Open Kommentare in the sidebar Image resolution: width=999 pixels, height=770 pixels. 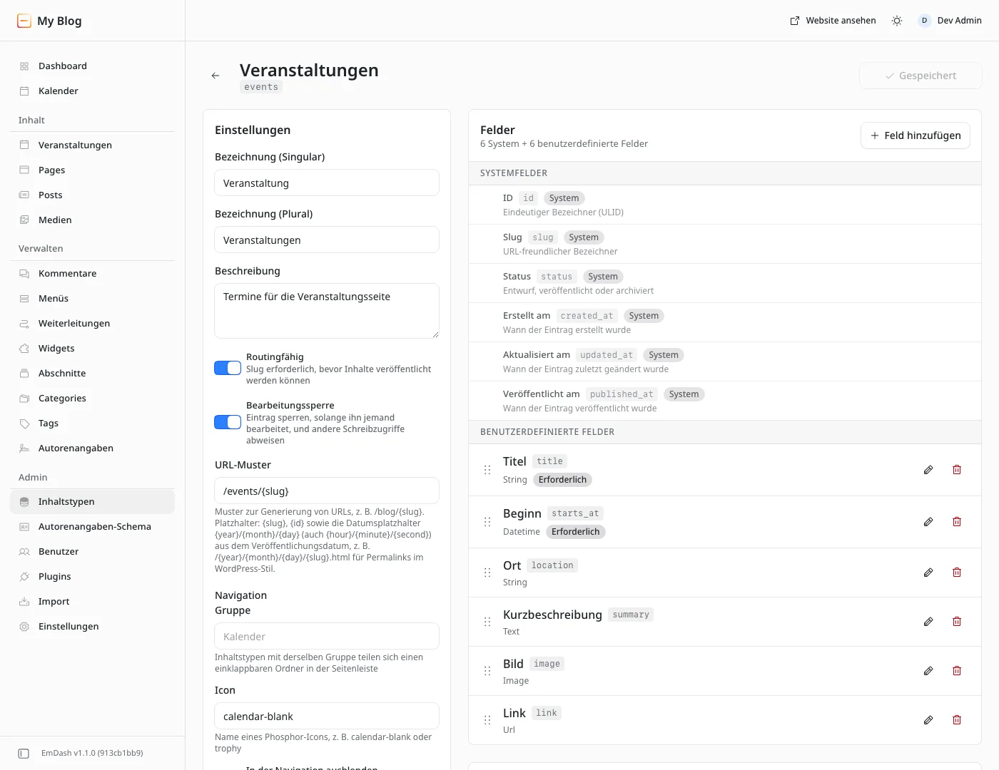93,274
